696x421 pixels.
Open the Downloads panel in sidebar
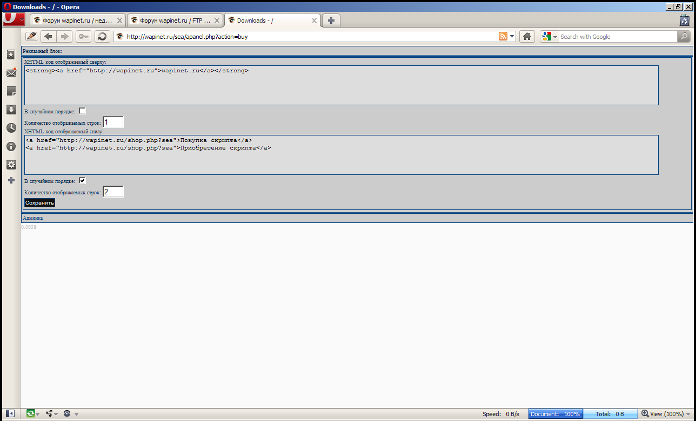pos(11,110)
